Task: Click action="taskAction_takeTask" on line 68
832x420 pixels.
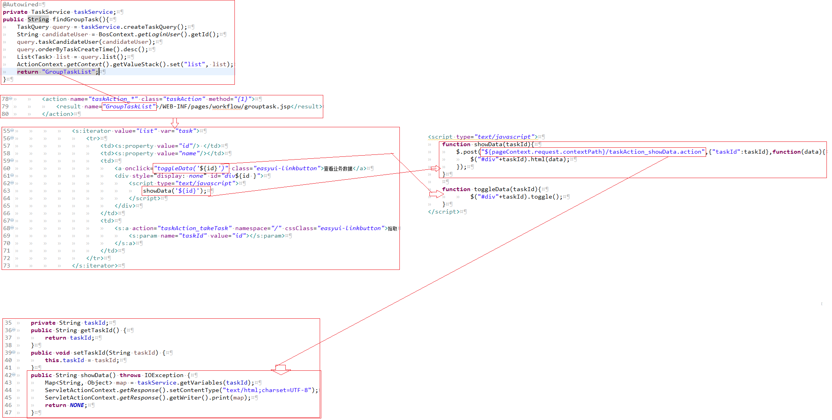Action: tap(182, 228)
